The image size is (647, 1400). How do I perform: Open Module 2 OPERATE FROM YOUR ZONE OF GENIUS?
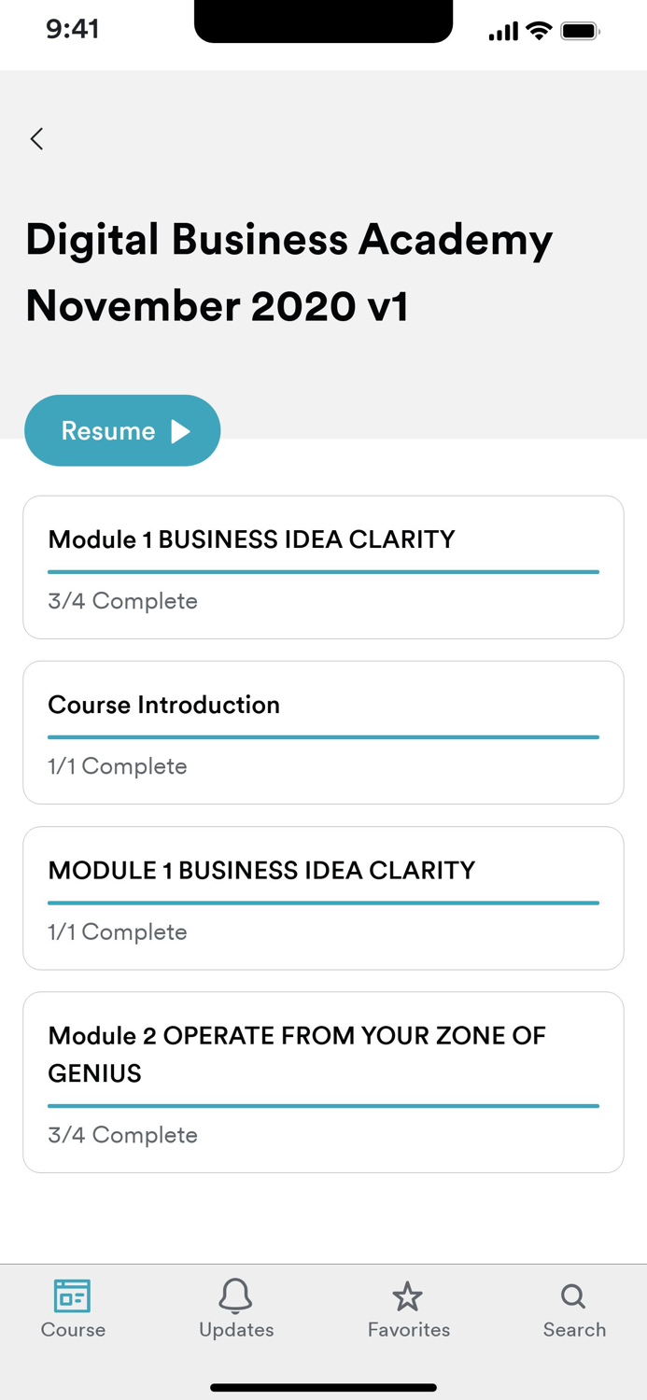pos(323,1082)
